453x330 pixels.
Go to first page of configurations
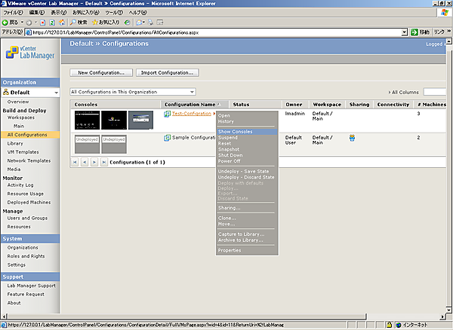[75, 162]
